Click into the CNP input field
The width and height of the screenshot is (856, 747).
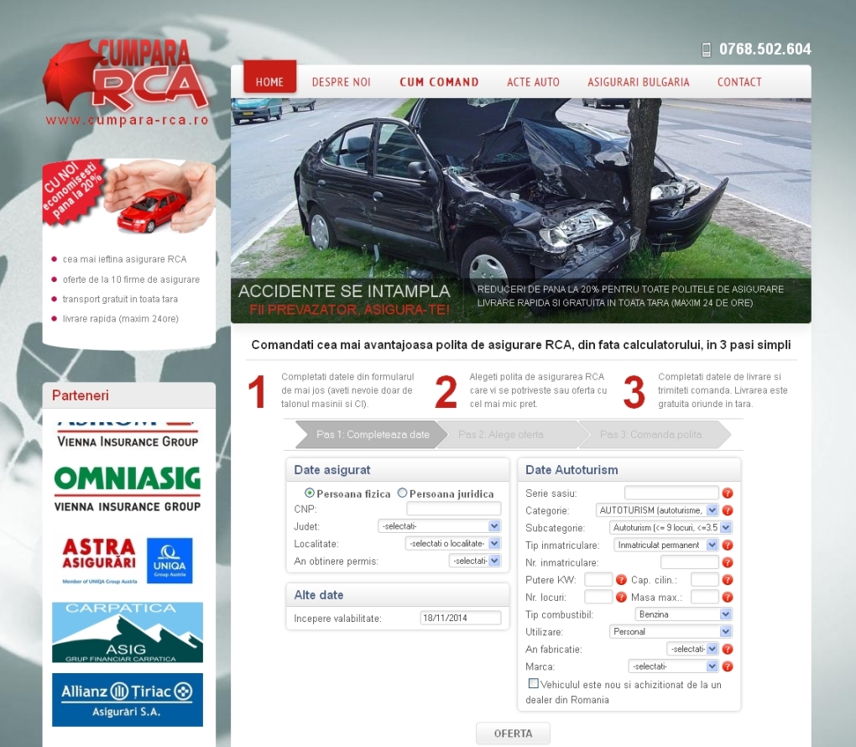point(453,509)
